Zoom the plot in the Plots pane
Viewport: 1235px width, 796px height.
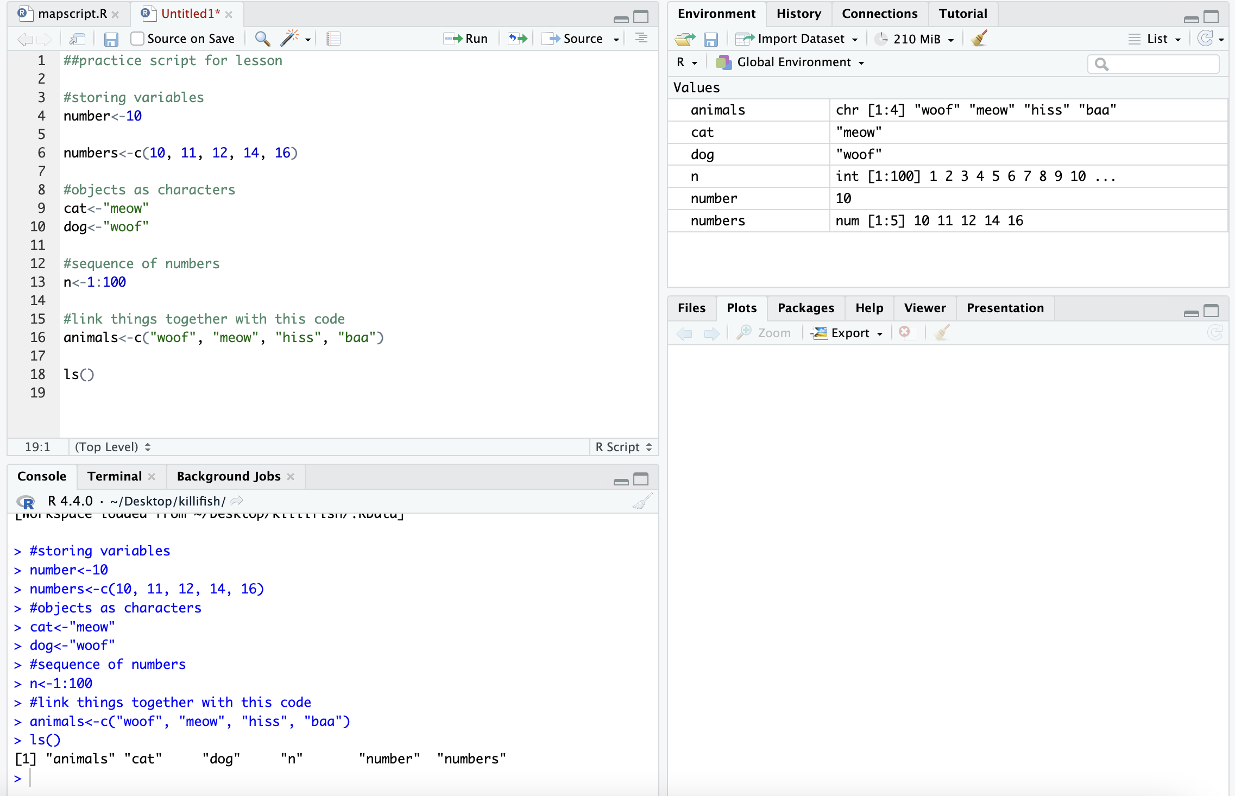coord(765,332)
